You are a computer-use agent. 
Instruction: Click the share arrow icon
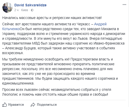pyautogui.click(x=33, y=105)
